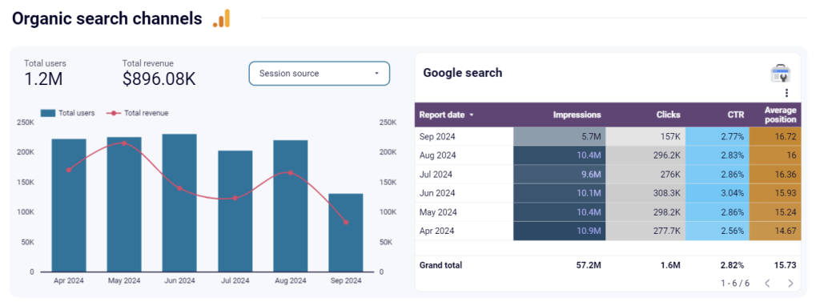The image size is (820, 306).
Task: Click the Jun 2024 table row label
Action: (x=437, y=193)
